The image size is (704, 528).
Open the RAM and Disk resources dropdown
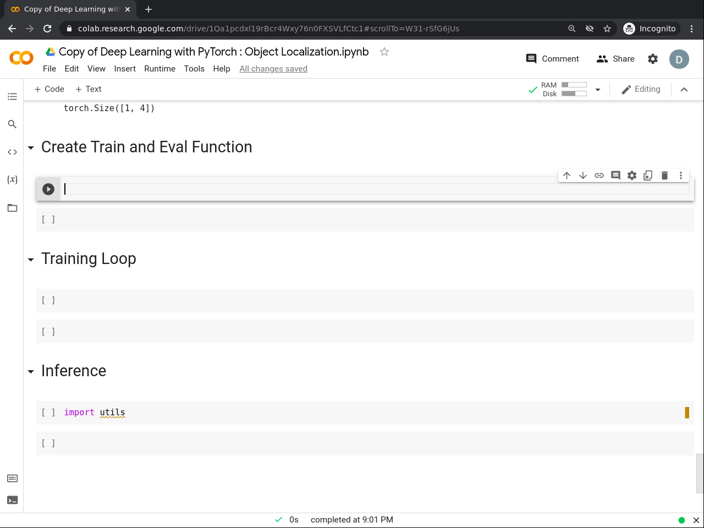[x=598, y=89]
